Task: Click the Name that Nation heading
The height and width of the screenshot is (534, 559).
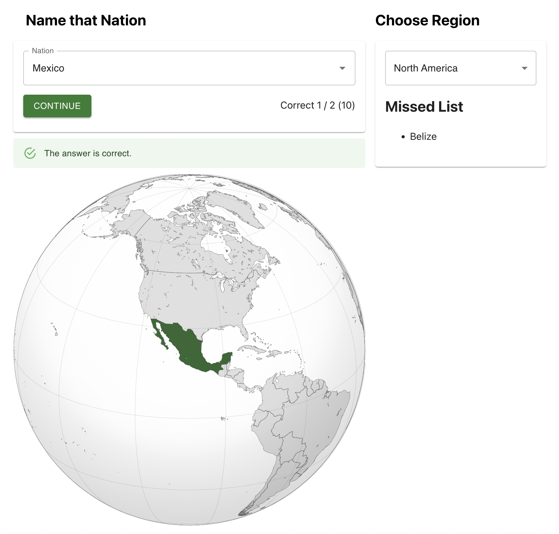Action: click(86, 20)
